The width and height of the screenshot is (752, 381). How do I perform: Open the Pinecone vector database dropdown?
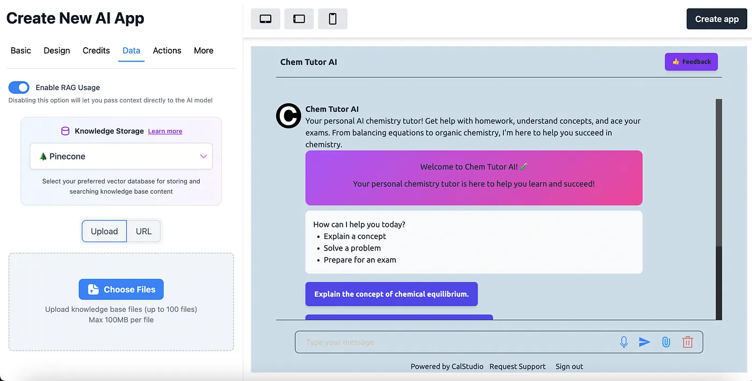tap(121, 156)
